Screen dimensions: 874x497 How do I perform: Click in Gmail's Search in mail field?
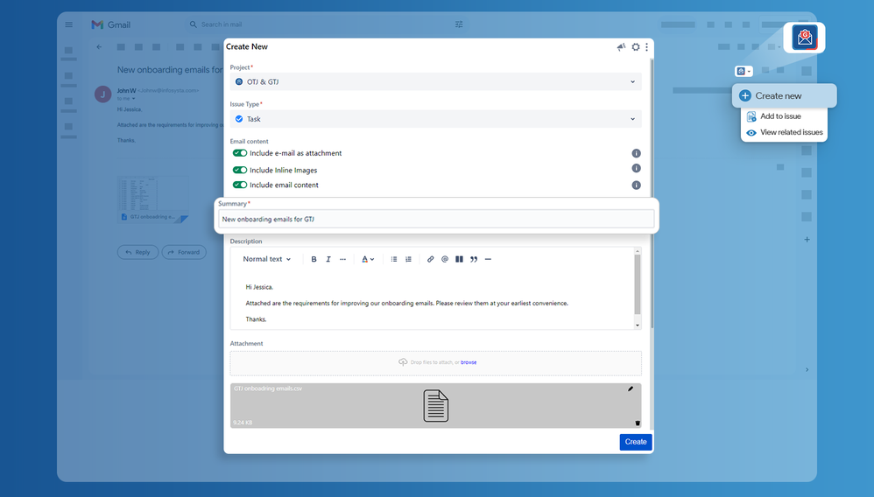(x=326, y=24)
